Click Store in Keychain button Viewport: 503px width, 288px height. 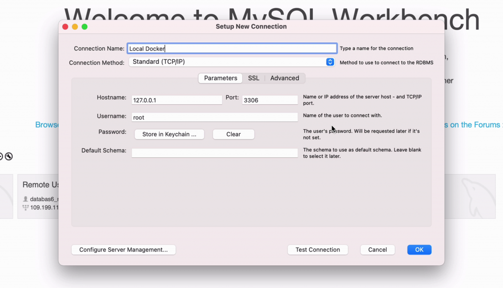coord(169,134)
